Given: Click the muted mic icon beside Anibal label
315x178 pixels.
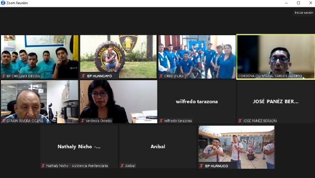Looking at the screenshot, I should click(122, 165).
